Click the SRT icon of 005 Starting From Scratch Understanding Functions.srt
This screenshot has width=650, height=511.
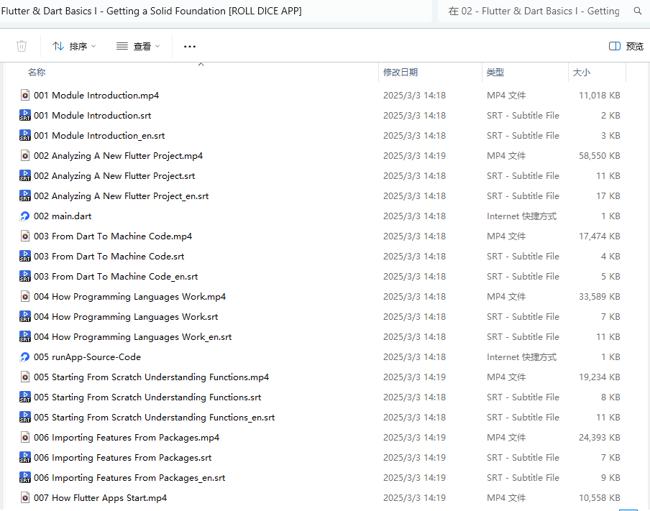click(25, 397)
